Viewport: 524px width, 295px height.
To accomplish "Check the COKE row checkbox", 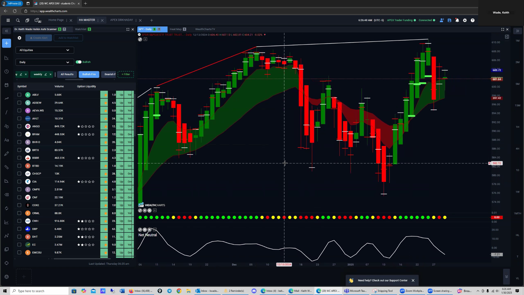I will (x=19, y=205).
